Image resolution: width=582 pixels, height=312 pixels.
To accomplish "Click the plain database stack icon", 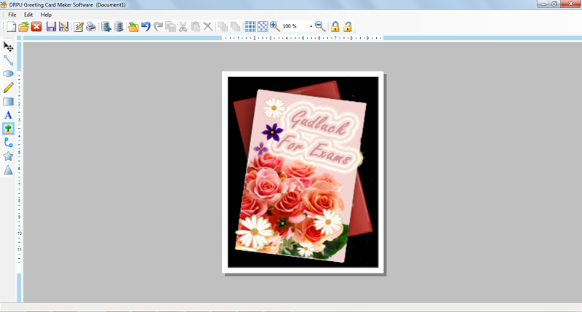I will pos(119,26).
